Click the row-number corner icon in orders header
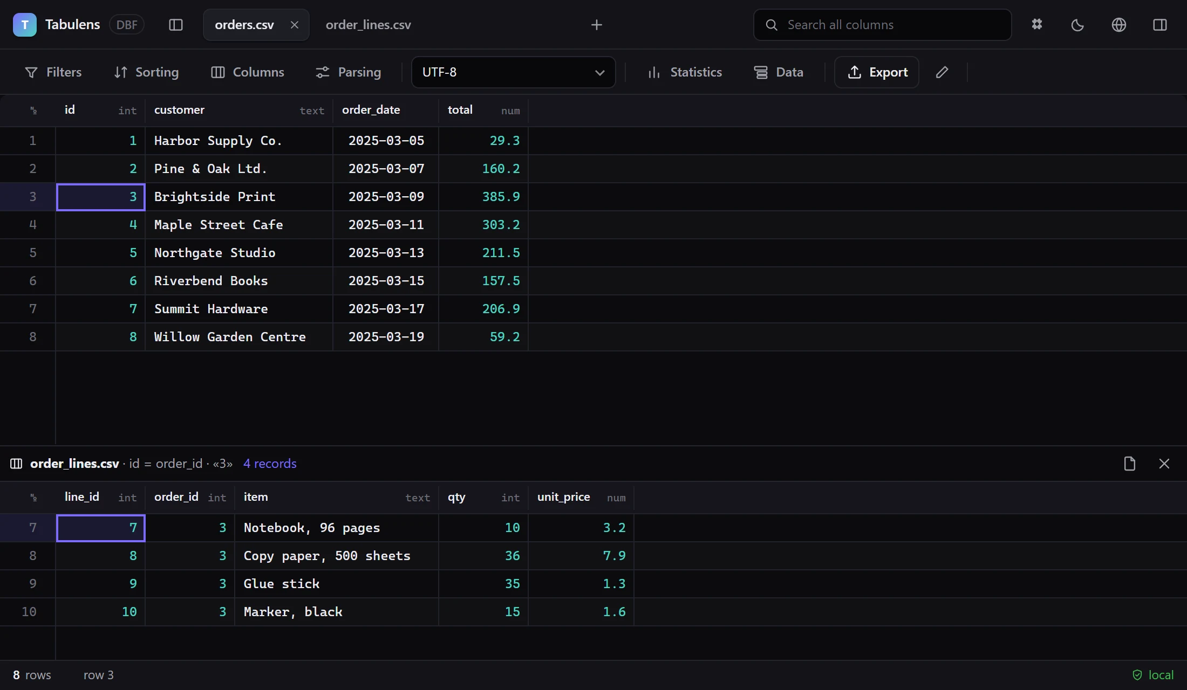Viewport: 1187px width, 690px height. click(x=33, y=111)
